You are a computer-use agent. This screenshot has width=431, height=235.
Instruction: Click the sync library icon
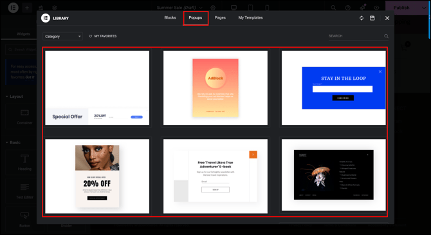point(362,18)
